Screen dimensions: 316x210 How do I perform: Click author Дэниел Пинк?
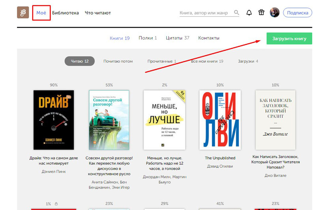tap(54, 172)
